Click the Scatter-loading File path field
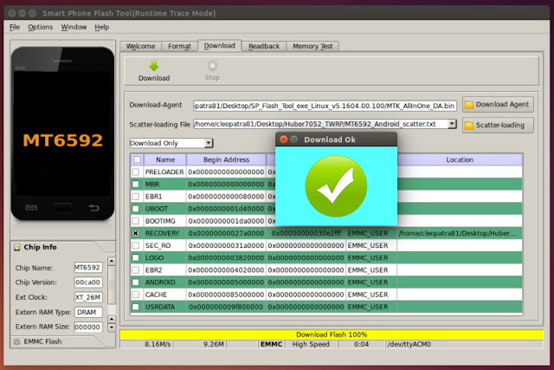 [320, 124]
